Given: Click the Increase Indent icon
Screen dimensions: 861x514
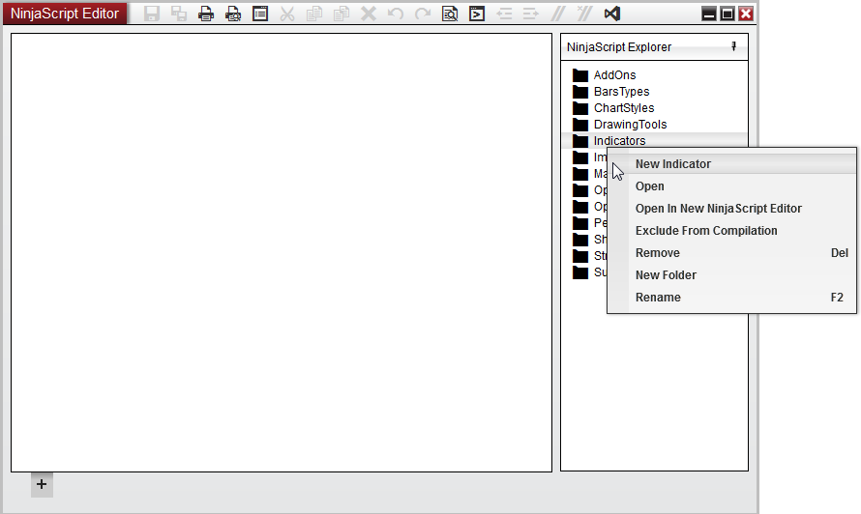Looking at the screenshot, I should (531, 14).
